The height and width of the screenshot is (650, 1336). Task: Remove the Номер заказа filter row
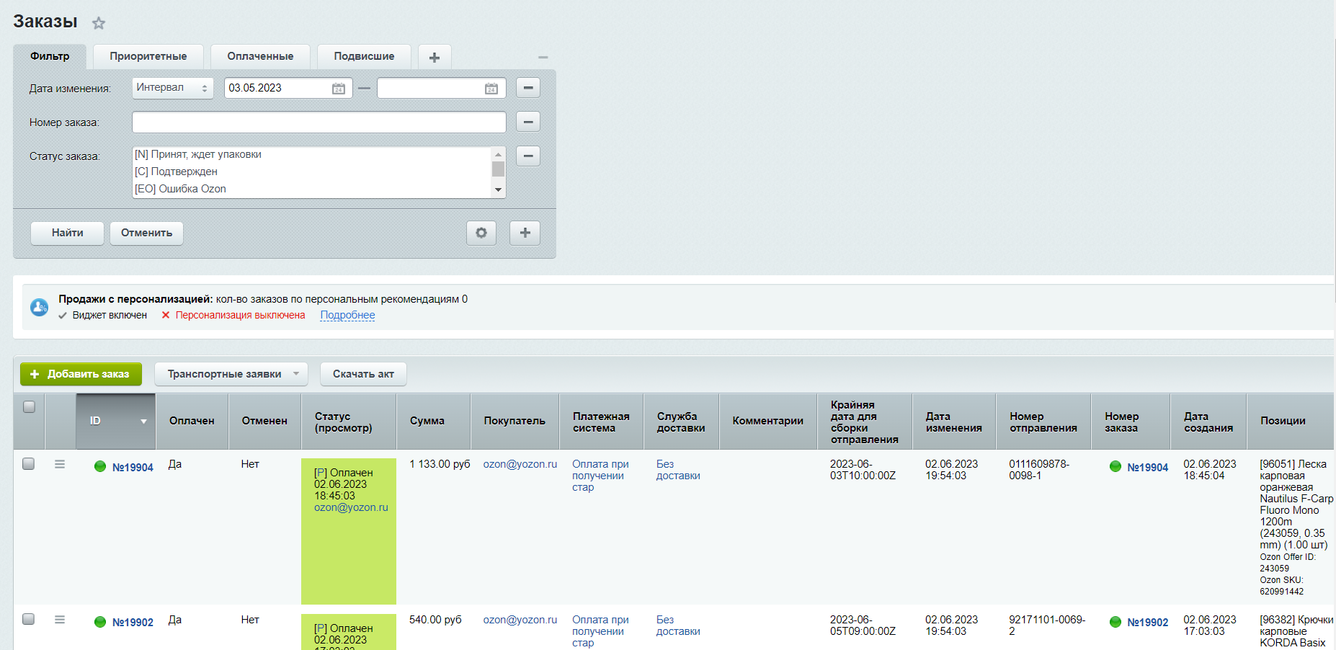pyautogui.click(x=528, y=122)
